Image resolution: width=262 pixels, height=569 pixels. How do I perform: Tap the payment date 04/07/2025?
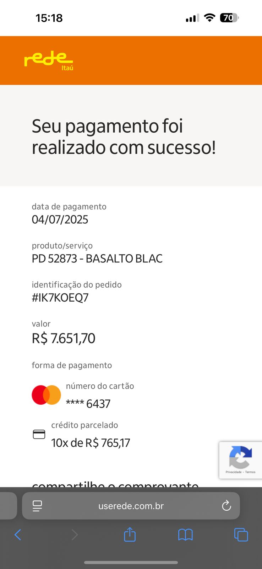coord(60,219)
